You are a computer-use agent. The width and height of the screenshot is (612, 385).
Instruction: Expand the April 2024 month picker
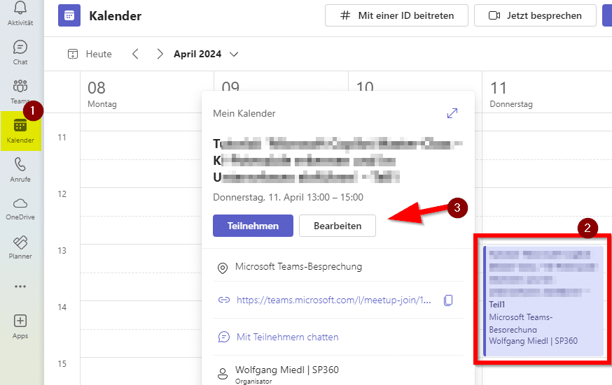234,55
